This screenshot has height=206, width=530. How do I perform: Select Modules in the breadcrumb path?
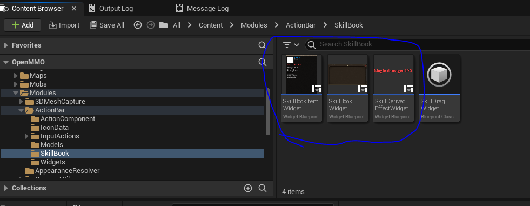point(254,25)
